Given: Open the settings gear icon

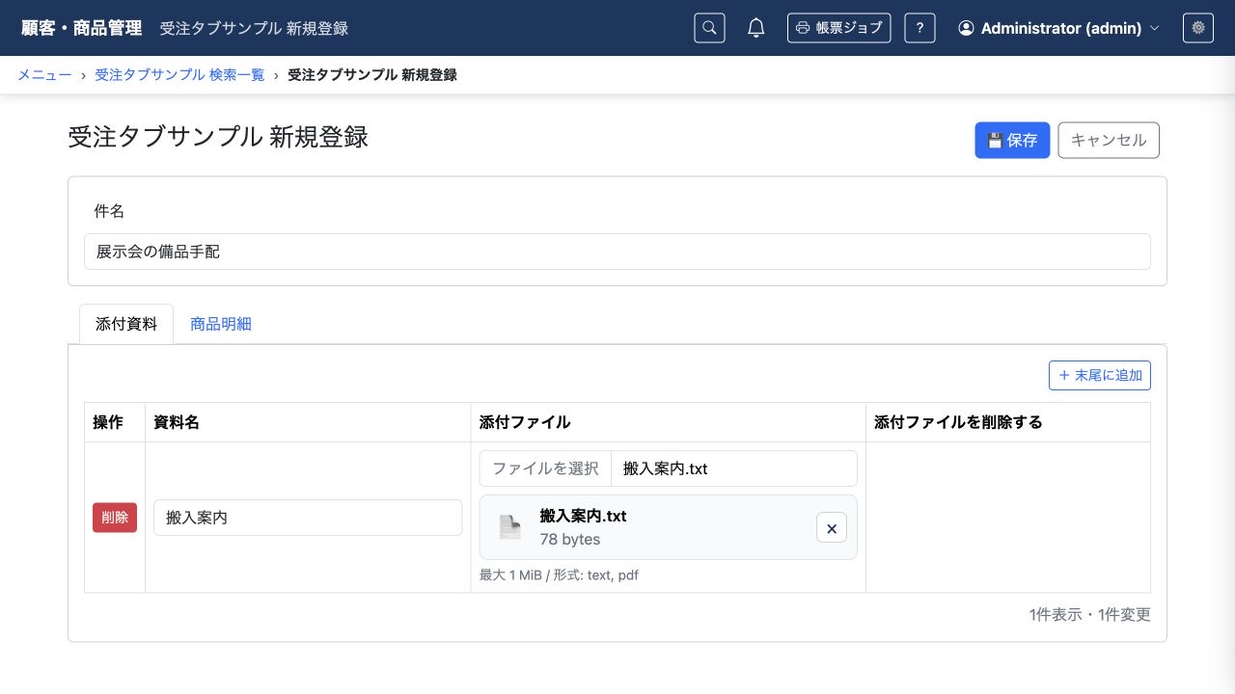Looking at the screenshot, I should point(1198,28).
